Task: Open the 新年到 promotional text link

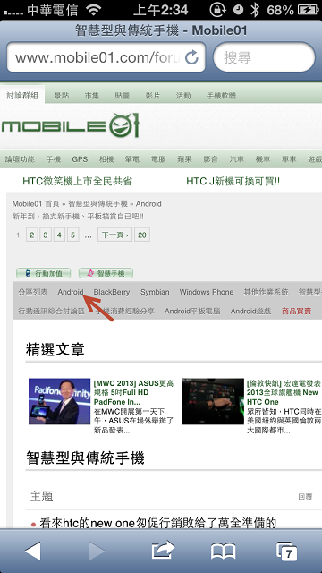Action: click(78, 217)
